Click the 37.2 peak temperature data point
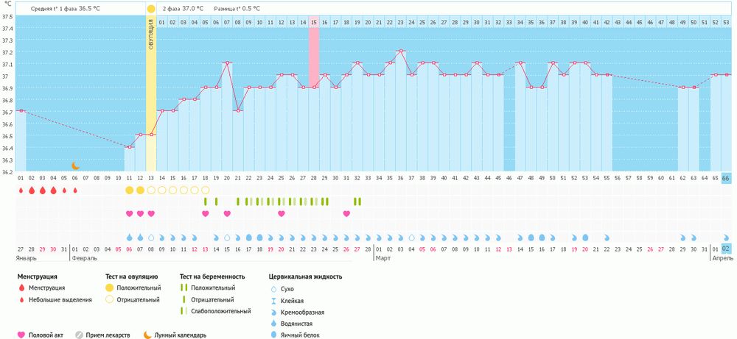Image resolution: width=737 pixels, height=339 pixels. [x=400, y=51]
